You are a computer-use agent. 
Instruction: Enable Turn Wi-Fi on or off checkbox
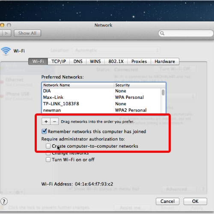[48, 160]
